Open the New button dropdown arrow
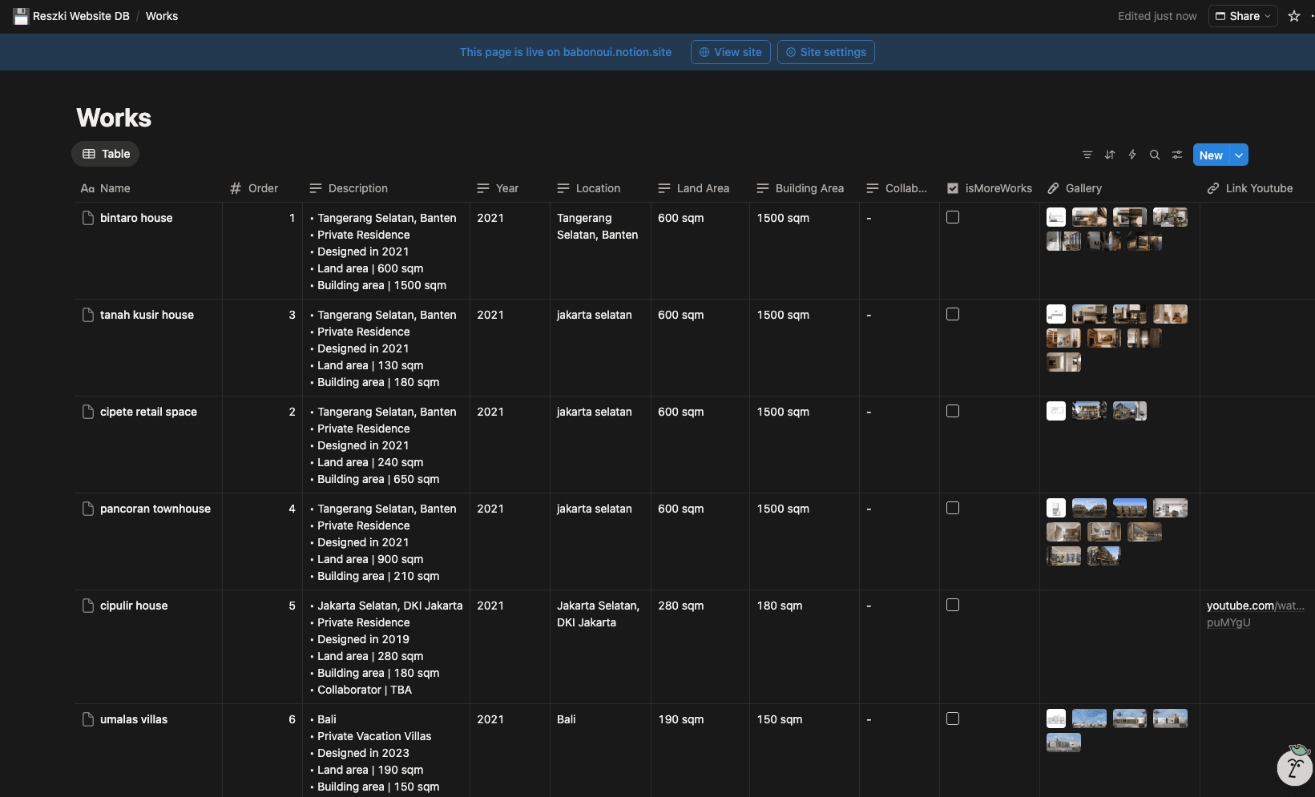1315x797 pixels. (1237, 155)
